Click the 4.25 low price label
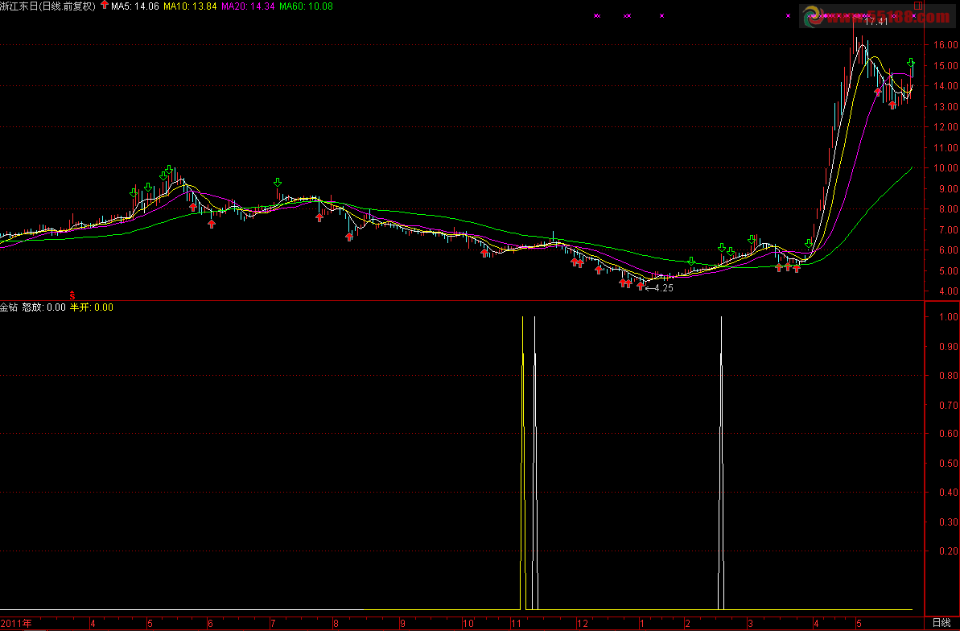The height and width of the screenshot is (631, 960). click(x=664, y=288)
